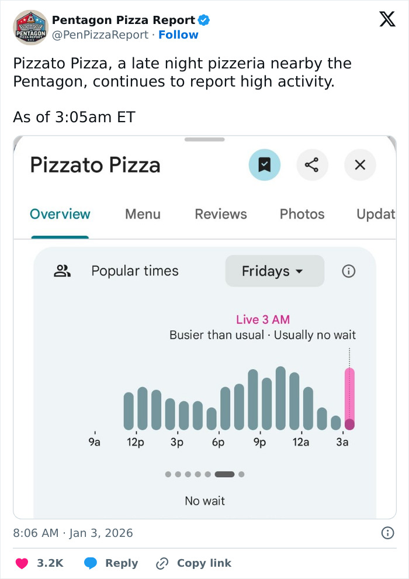The image size is (409, 579).
Task: Reply to the tweet
Action: [111, 563]
